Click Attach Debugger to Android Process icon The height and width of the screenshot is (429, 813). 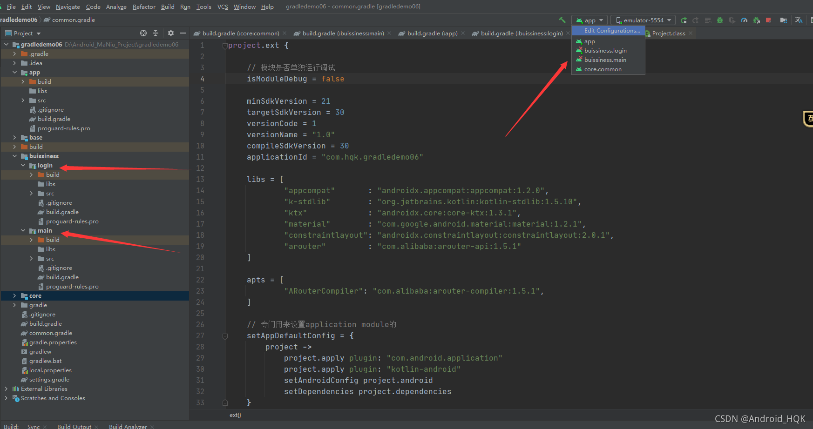pyautogui.click(x=756, y=20)
